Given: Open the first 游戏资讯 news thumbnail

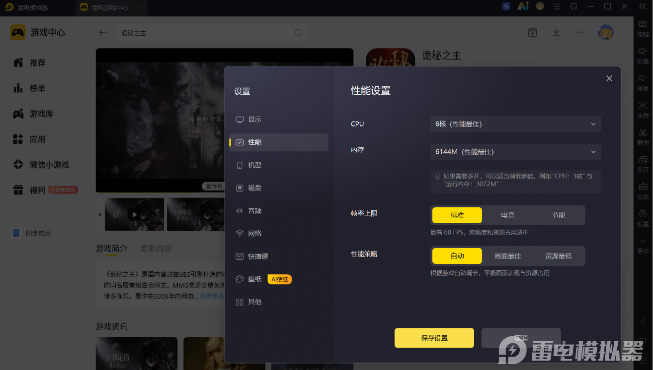Looking at the screenshot, I should [137, 354].
